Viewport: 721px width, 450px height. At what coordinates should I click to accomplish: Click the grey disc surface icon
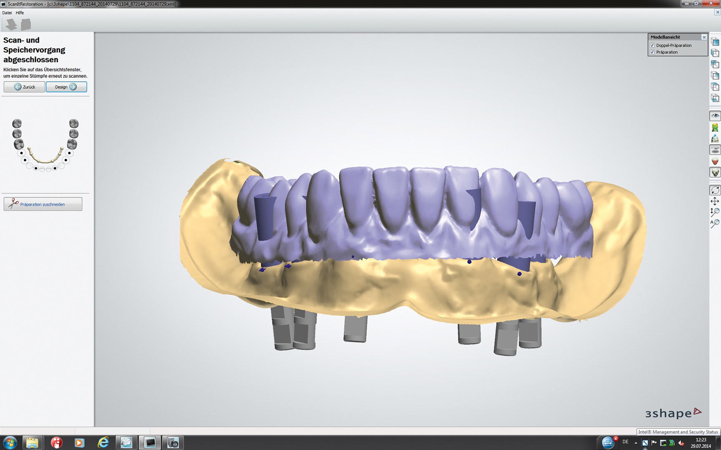pyautogui.click(x=715, y=150)
